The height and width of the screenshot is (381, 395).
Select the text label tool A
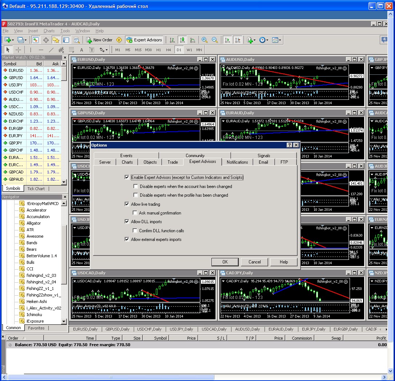pos(81,50)
